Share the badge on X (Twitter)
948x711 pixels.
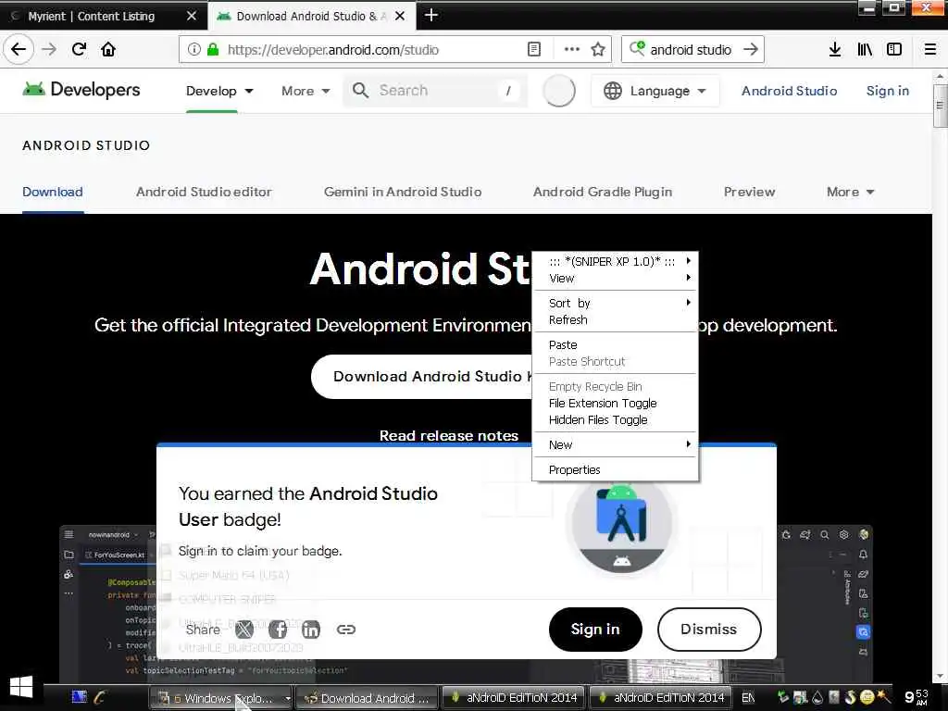tap(244, 630)
